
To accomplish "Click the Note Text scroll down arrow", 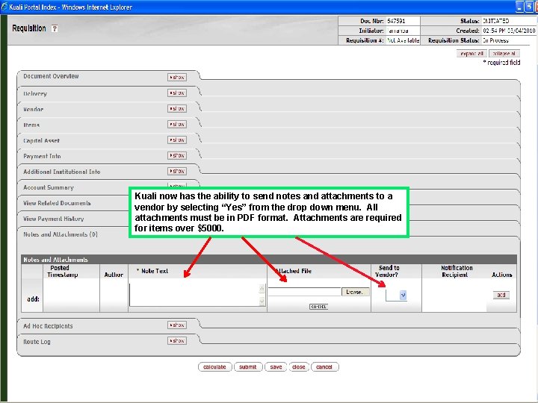I will coord(262,302).
